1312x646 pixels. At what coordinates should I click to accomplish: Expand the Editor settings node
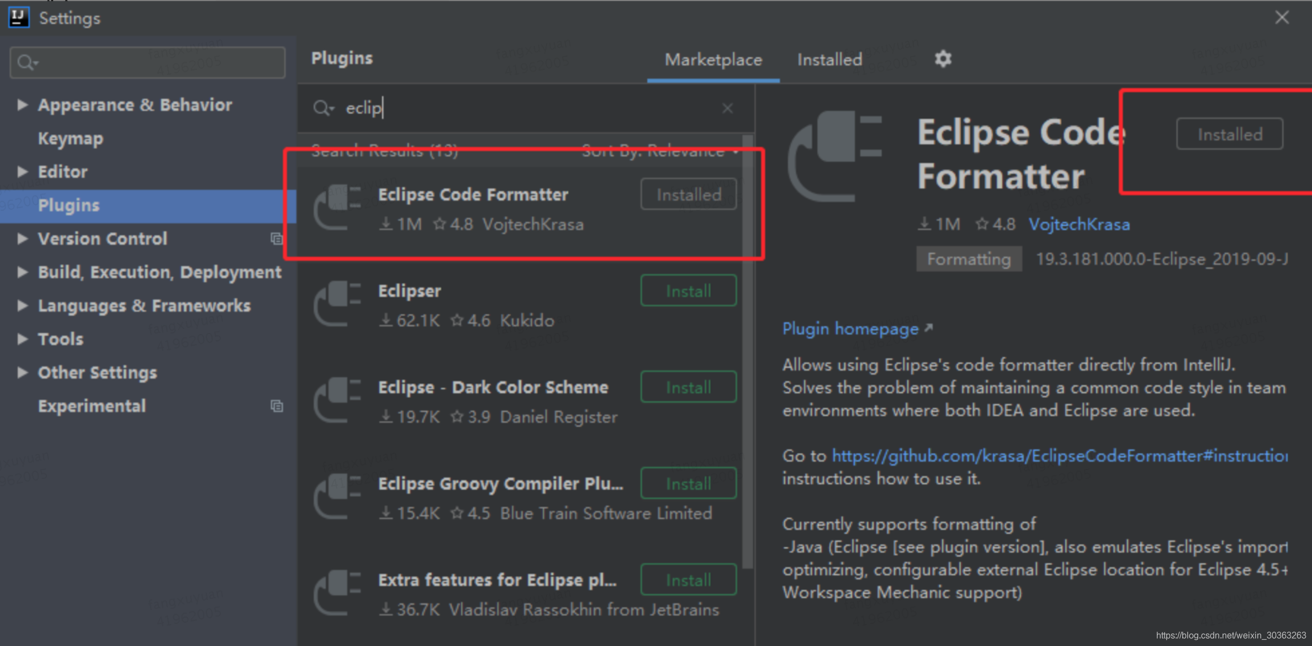pyautogui.click(x=22, y=172)
